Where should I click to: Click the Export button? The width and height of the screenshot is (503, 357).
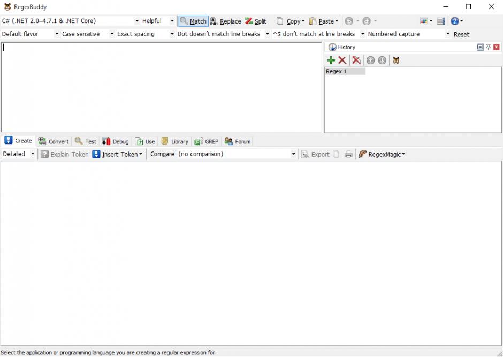[x=315, y=154]
